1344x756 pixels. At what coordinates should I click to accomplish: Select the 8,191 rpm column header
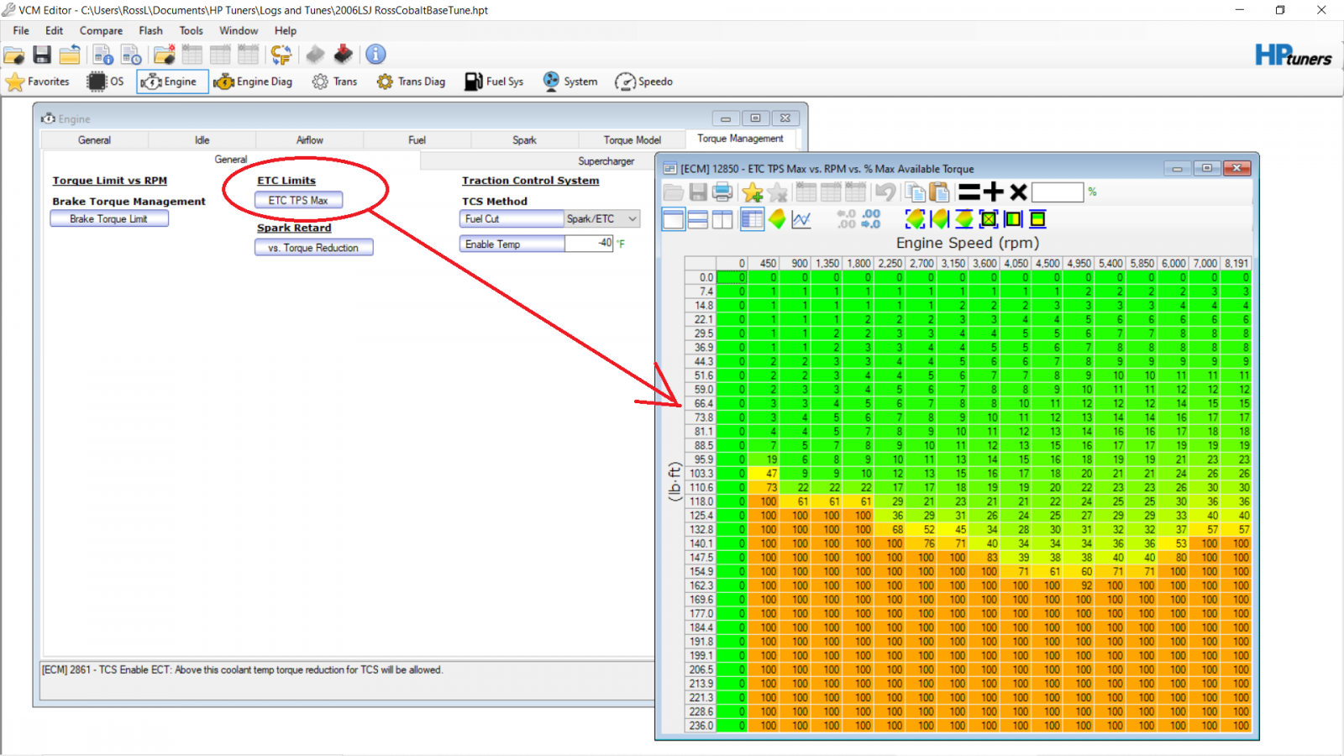coord(1236,263)
